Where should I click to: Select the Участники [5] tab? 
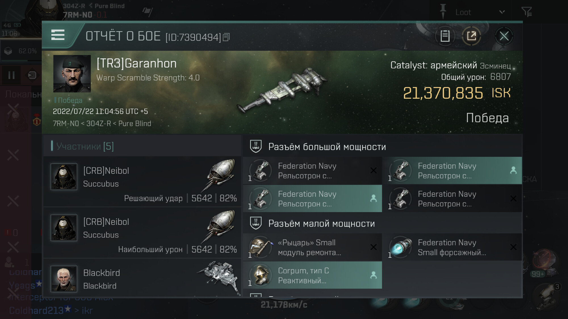(85, 146)
